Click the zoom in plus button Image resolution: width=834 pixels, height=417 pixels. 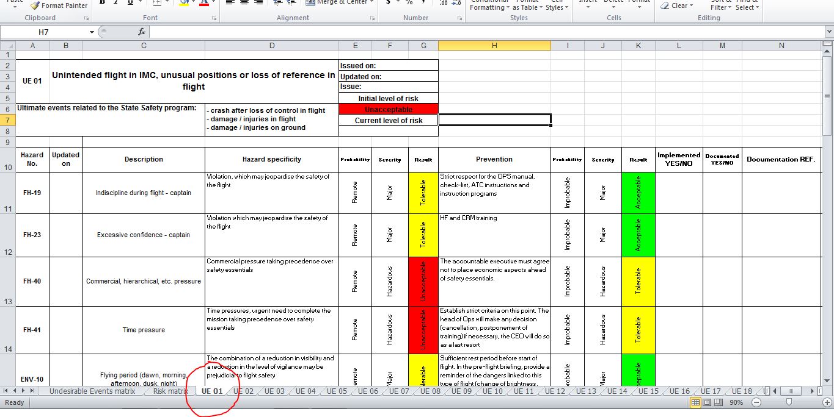pyautogui.click(x=826, y=402)
